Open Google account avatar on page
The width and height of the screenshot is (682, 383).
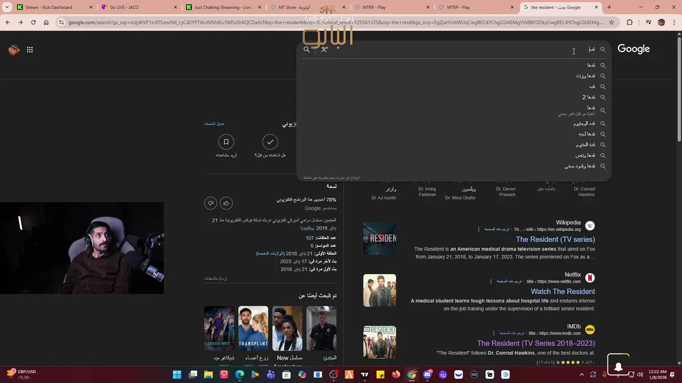click(x=14, y=49)
